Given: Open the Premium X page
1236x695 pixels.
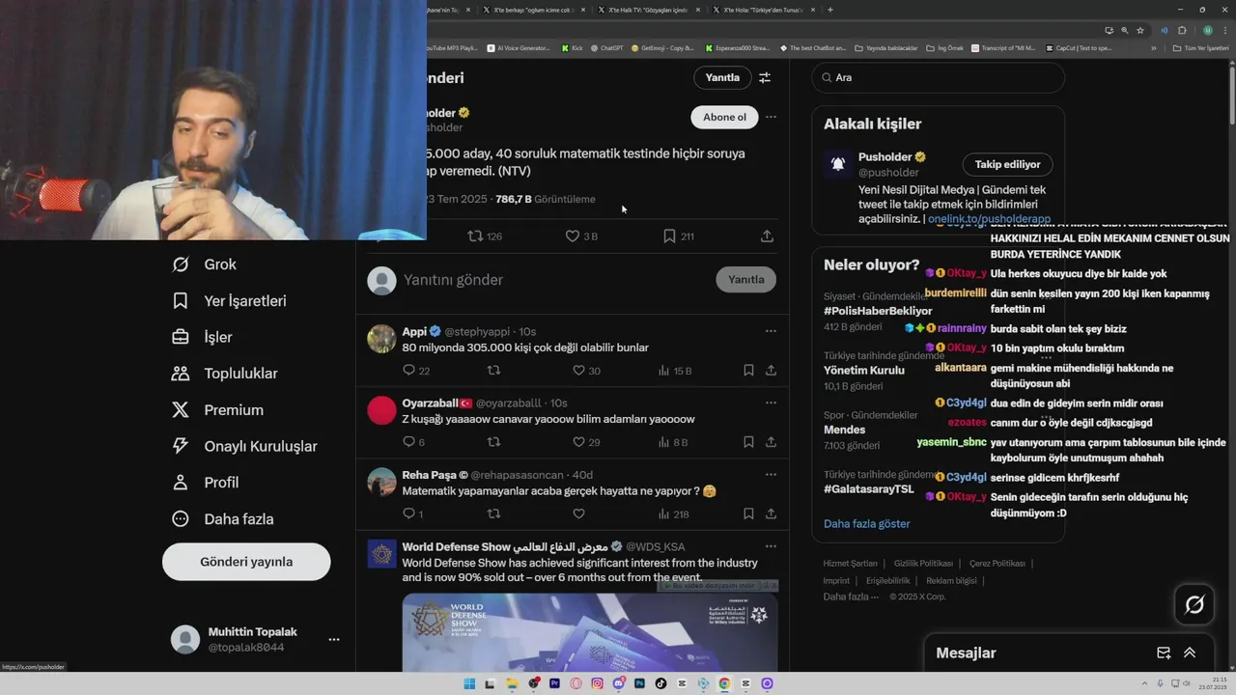Looking at the screenshot, I should pyautogui.click(x=217, y=410).
